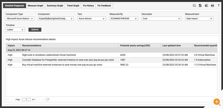The width and height of the screenshot is (223, 108).
Task: Refresh the table with the reload icon
Action: (x=48, y=99)
